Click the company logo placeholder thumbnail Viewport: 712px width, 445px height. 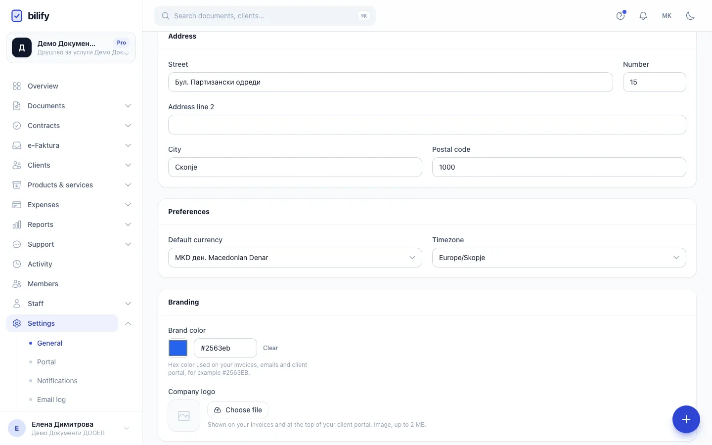coord(184,416)
